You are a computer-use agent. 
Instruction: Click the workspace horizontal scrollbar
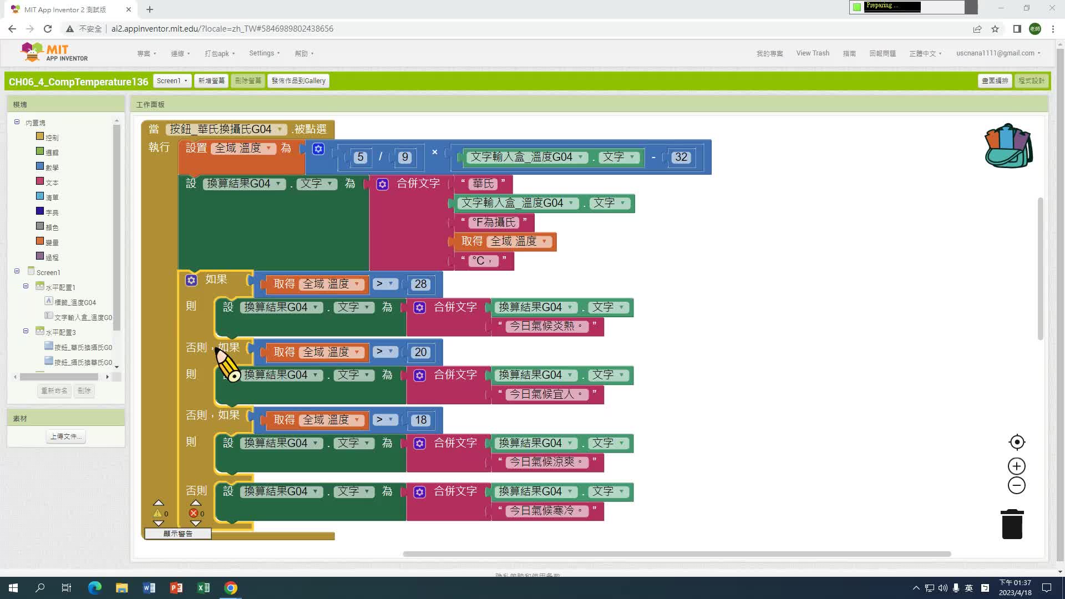pos(676,554)
